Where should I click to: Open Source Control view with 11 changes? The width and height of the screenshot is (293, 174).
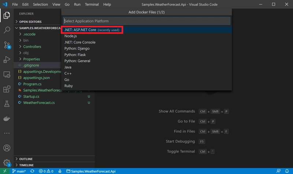pos(7,45)
